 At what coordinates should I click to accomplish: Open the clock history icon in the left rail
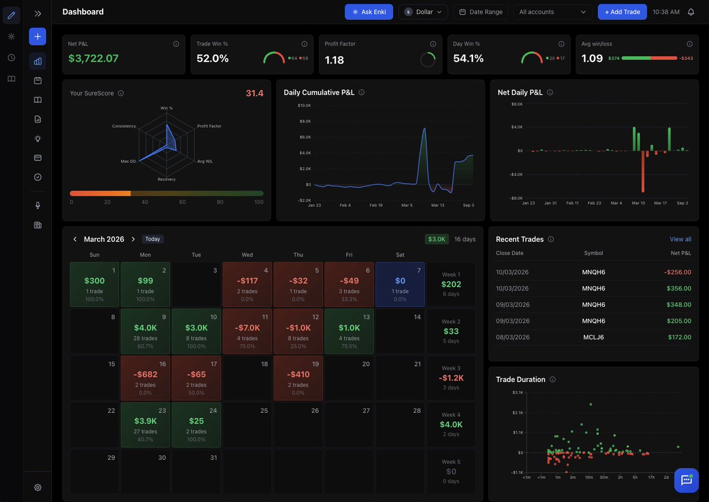point(11,57)
